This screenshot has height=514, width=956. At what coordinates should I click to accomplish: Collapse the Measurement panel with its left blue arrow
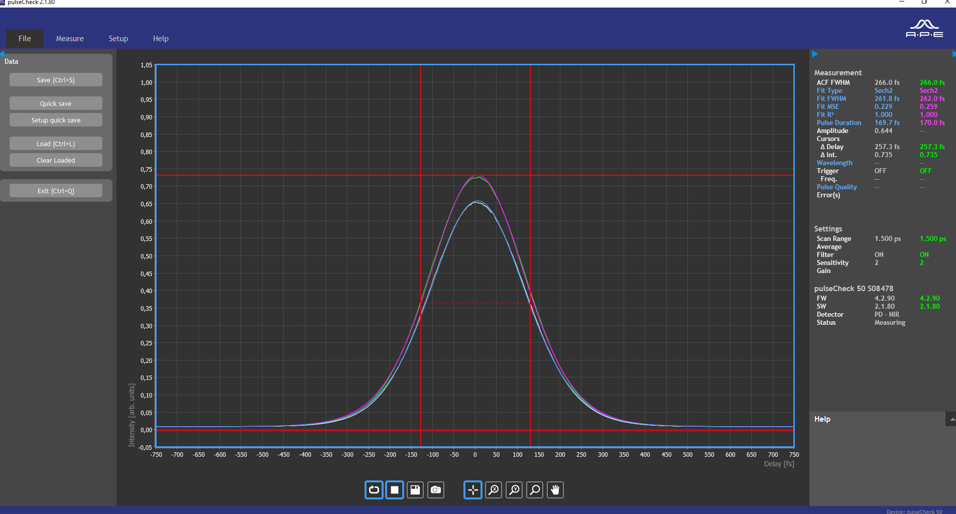tap(815, 54)
